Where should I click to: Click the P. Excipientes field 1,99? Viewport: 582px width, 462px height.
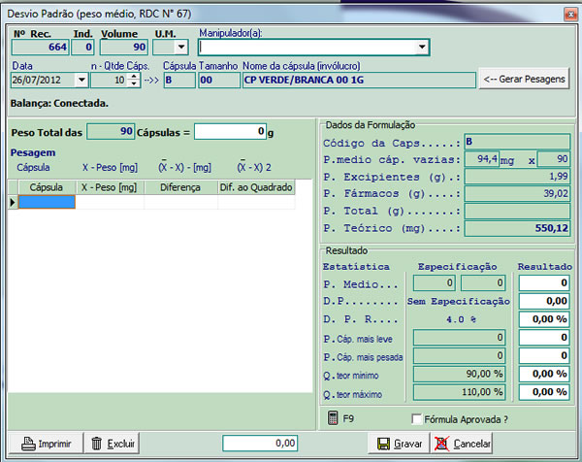point(517,177)
